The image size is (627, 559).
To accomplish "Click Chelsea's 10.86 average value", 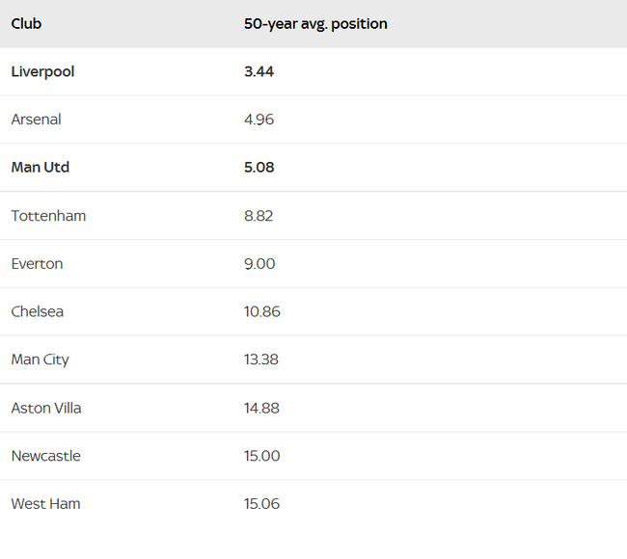I will 262,312.
